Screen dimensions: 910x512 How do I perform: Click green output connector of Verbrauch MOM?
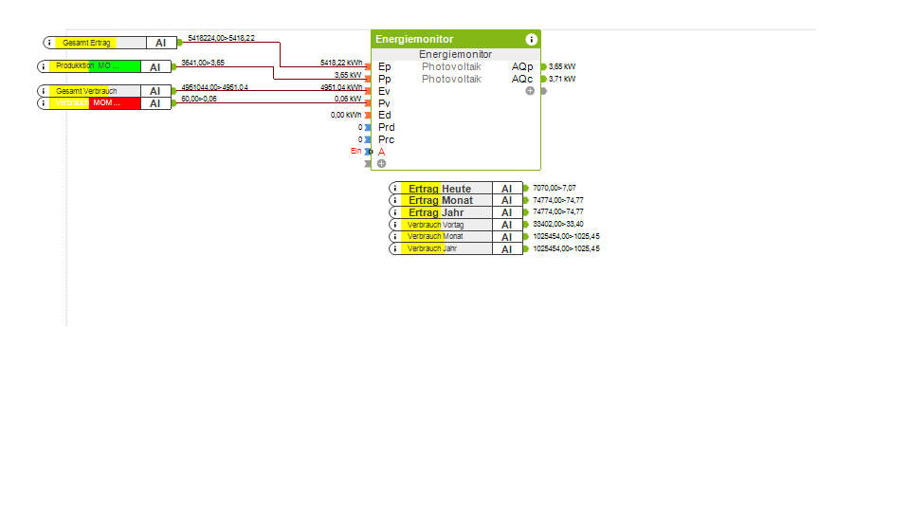click(x=173, y=103)
